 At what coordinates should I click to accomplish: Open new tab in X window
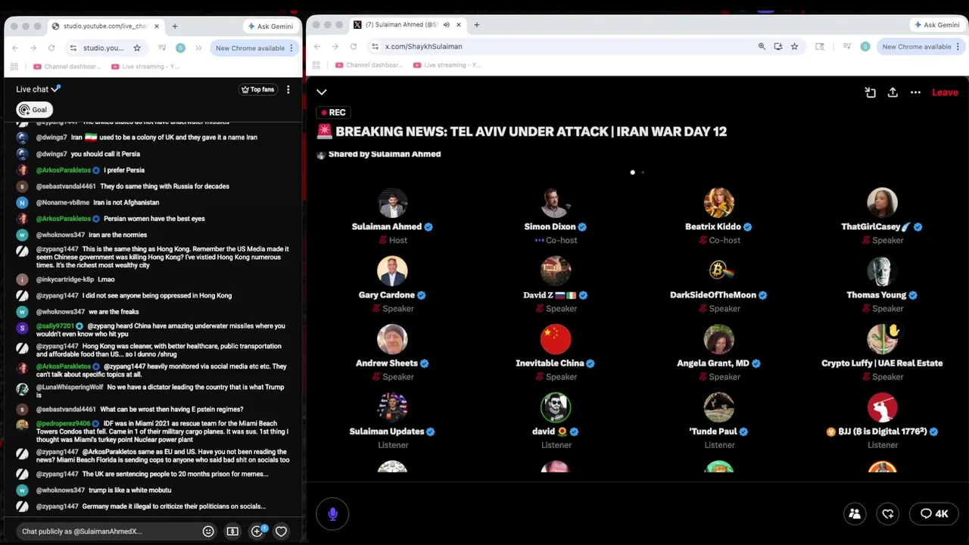coord(476,25)
